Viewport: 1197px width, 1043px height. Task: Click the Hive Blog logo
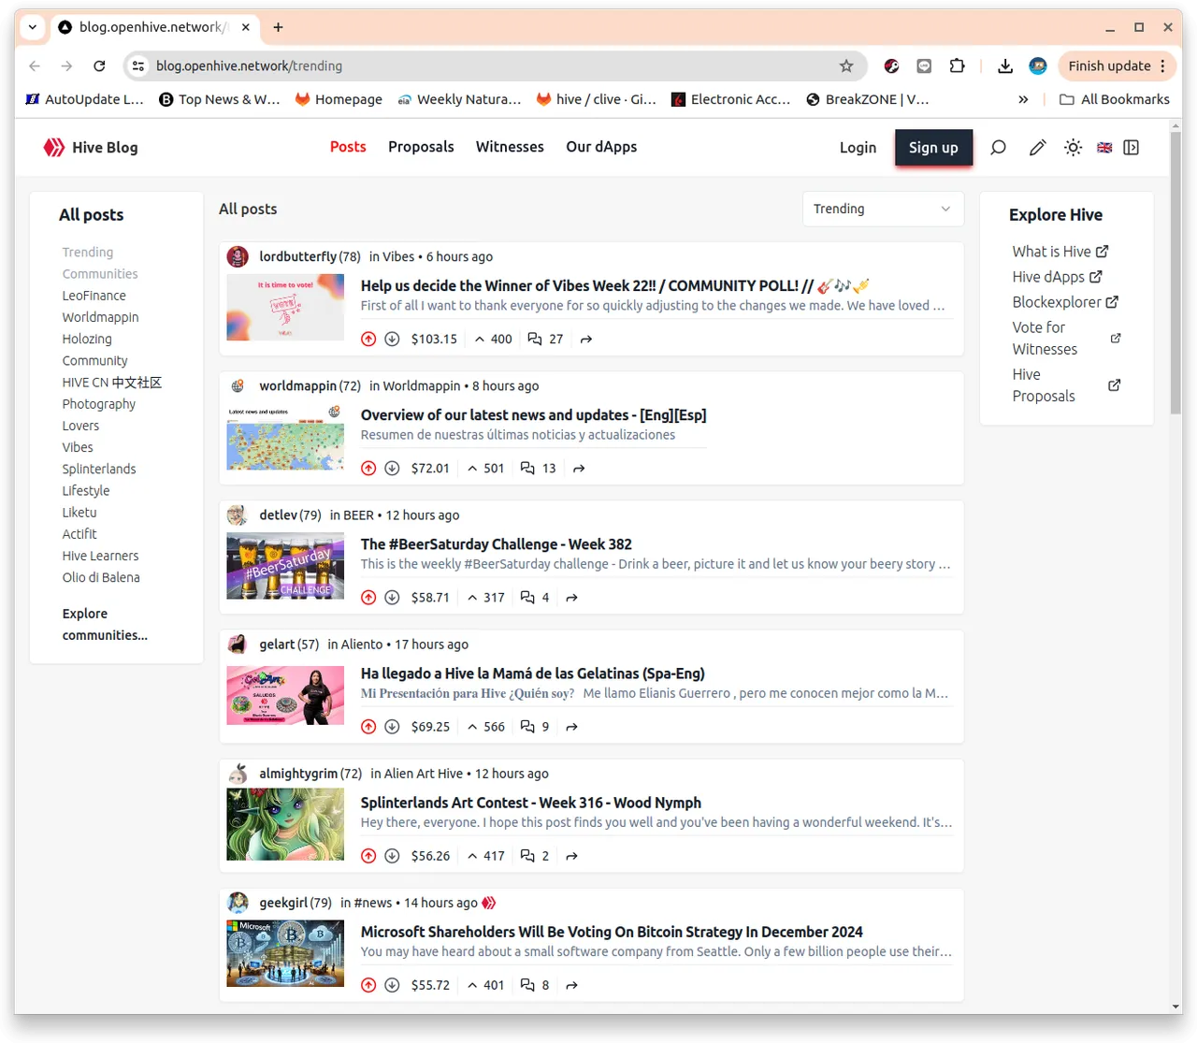pyautogui.click(x=91, y=148)
